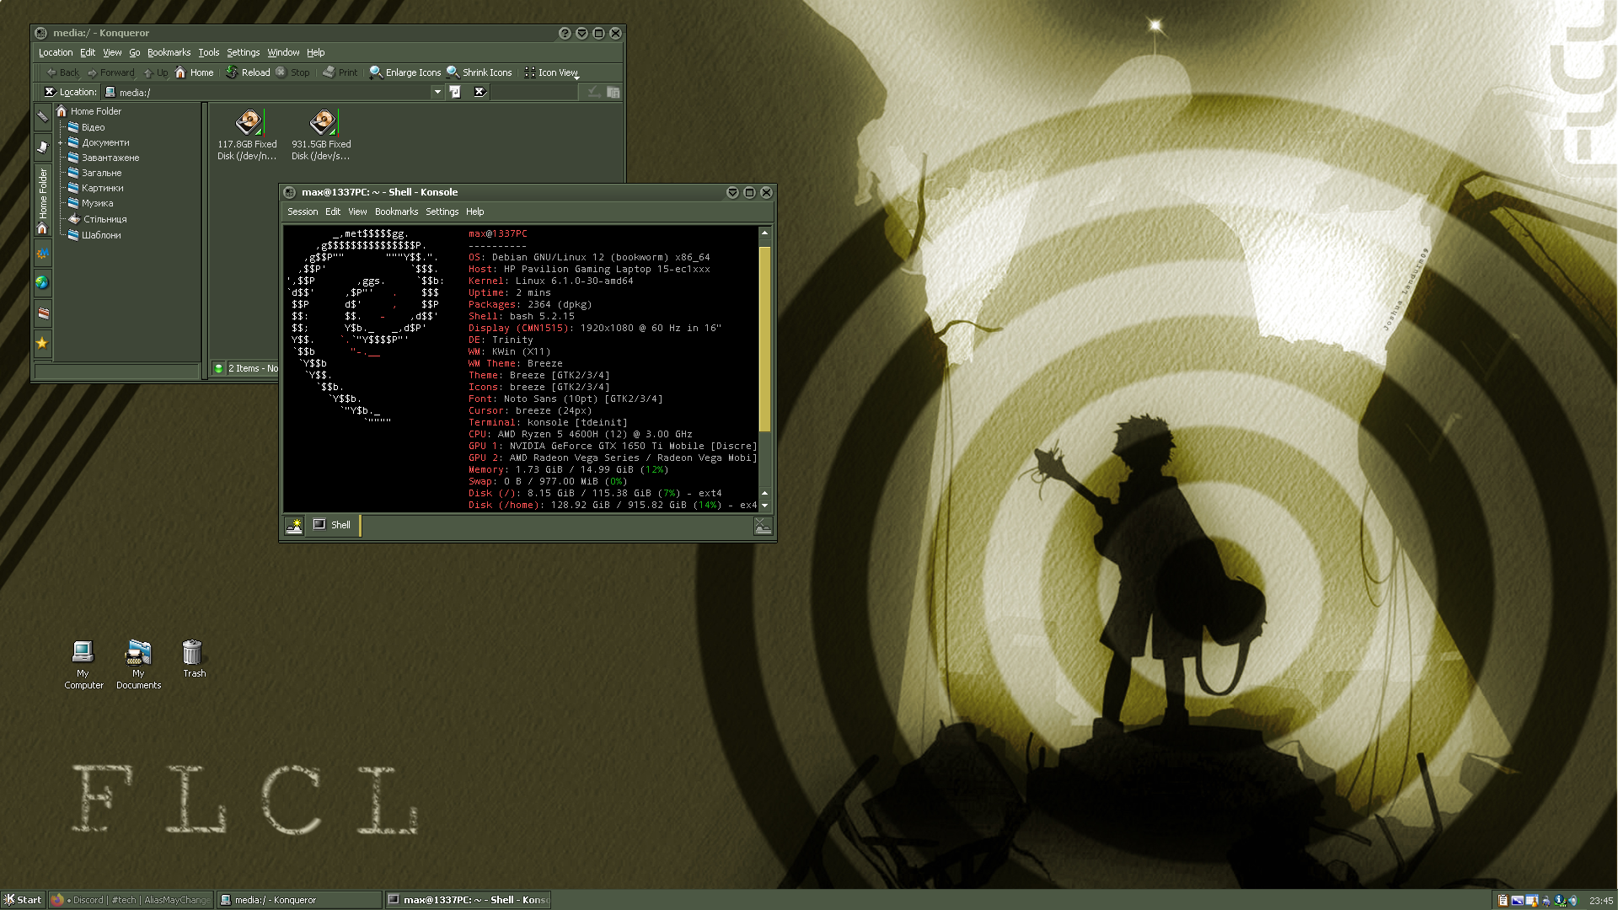This screenshot has height=910, width=1618.
Task: Open the Bookmarks star sidebar panel
Action: [x=42, y=343]
